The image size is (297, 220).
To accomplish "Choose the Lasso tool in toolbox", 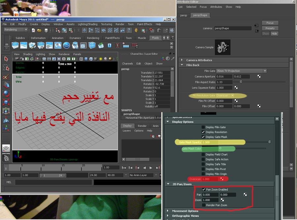I will point(6,68).
